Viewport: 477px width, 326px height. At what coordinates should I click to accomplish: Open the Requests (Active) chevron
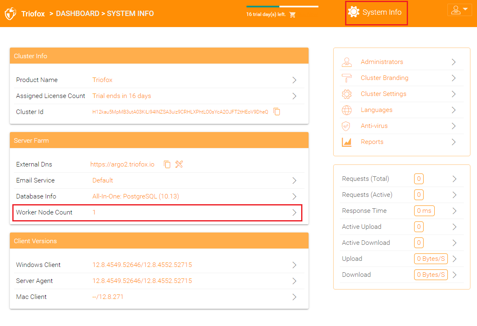(454, 195)
